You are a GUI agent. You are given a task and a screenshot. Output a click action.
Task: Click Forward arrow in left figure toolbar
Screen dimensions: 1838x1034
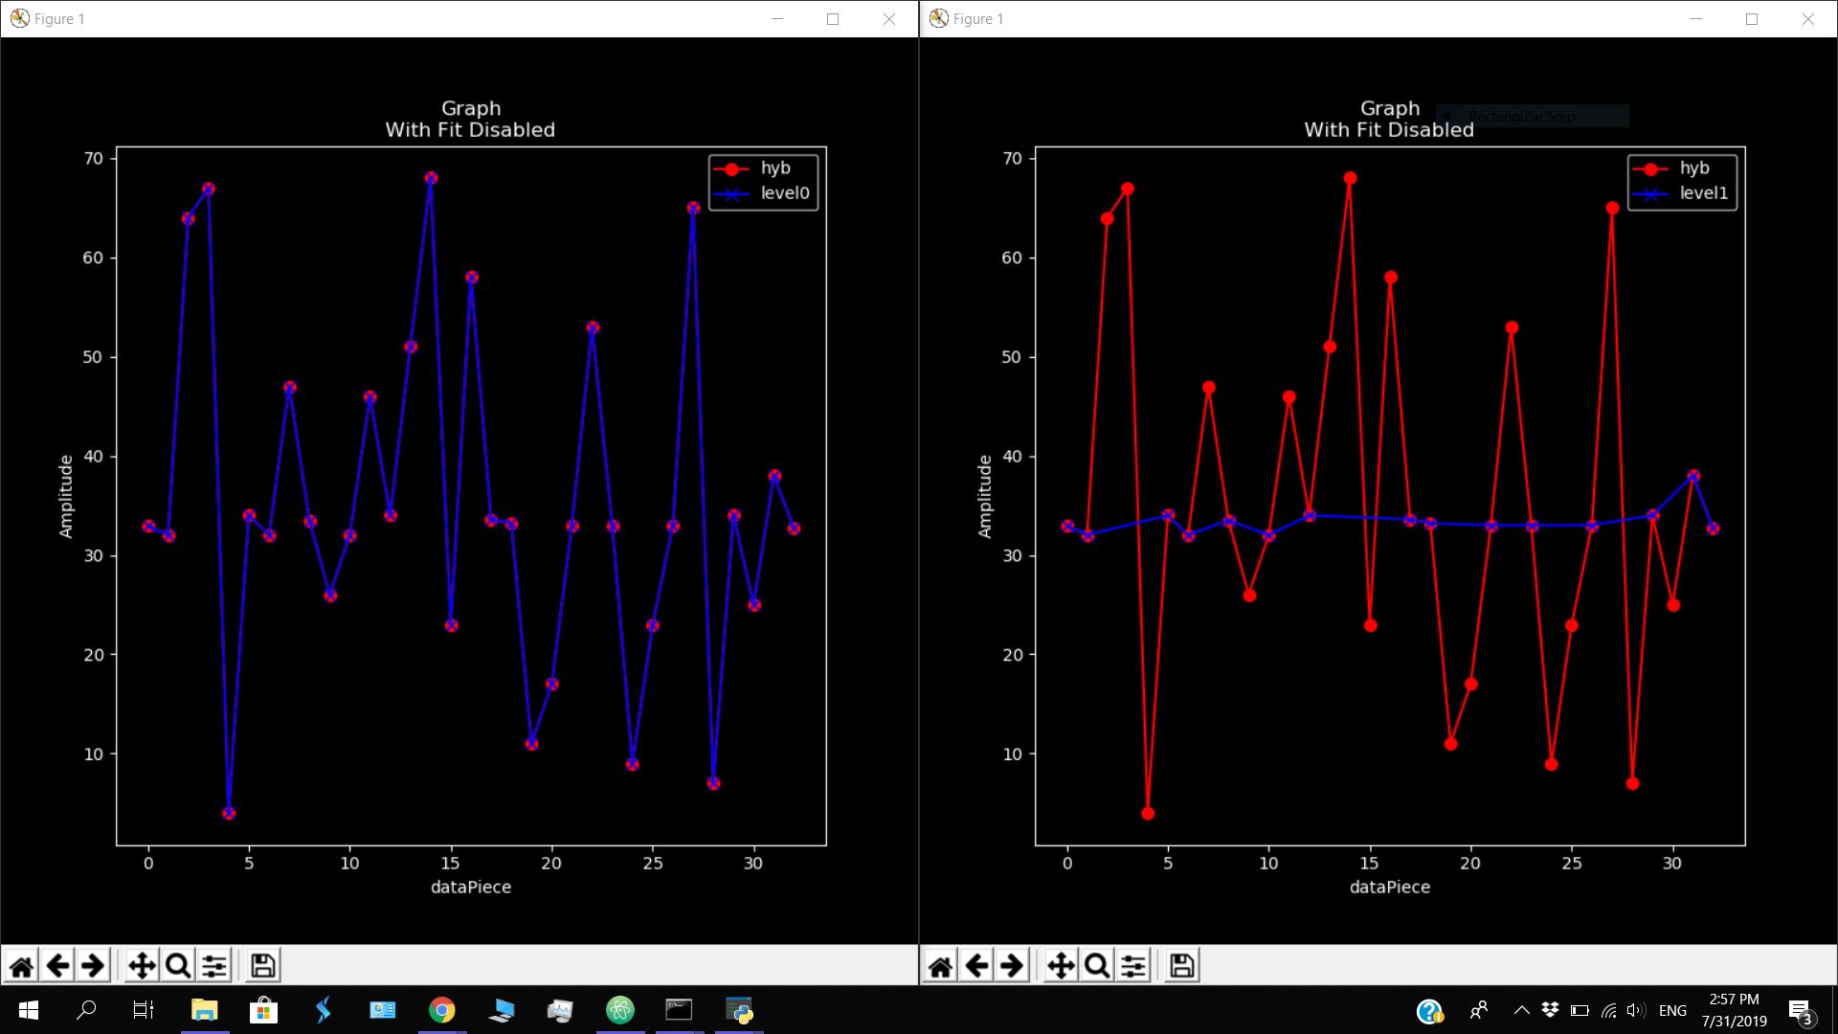[93, 966]
